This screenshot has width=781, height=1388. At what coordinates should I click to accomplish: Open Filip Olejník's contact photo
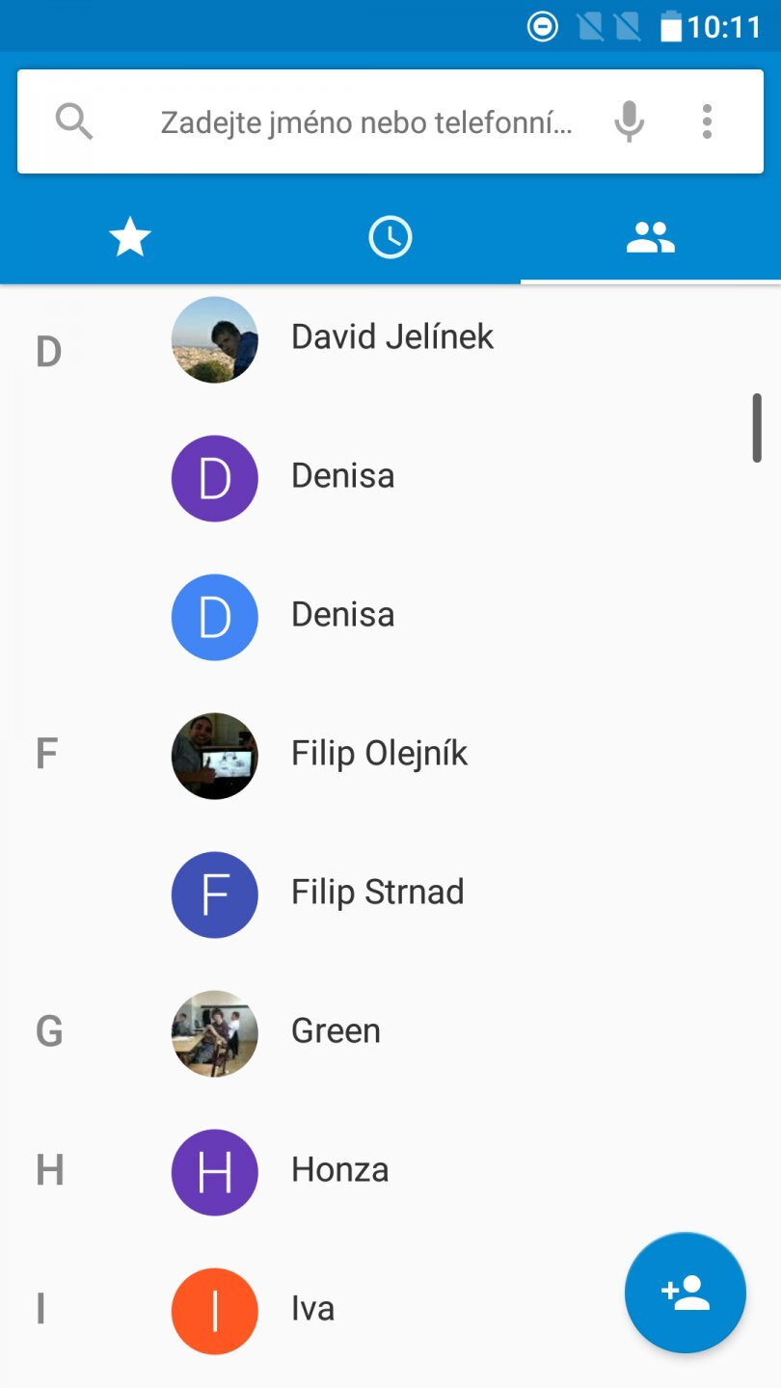click(214, 756)
